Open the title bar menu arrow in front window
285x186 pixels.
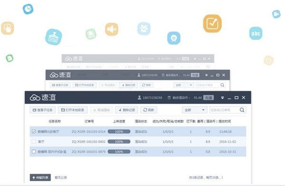(x=222, y=97)
